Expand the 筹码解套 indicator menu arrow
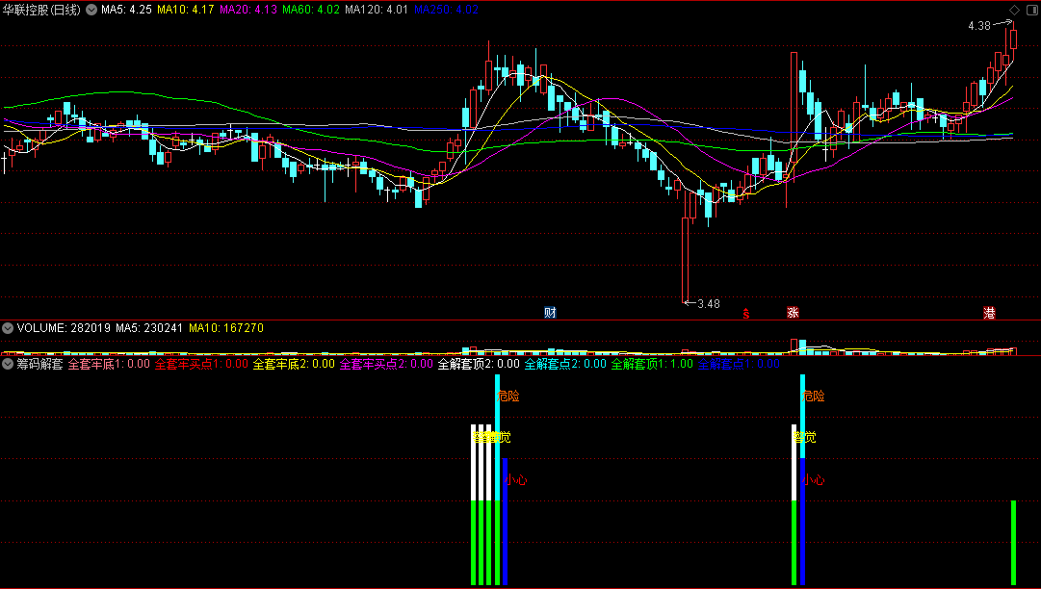The height and width of the screenshot is (589, 1041). coord(8,364)
